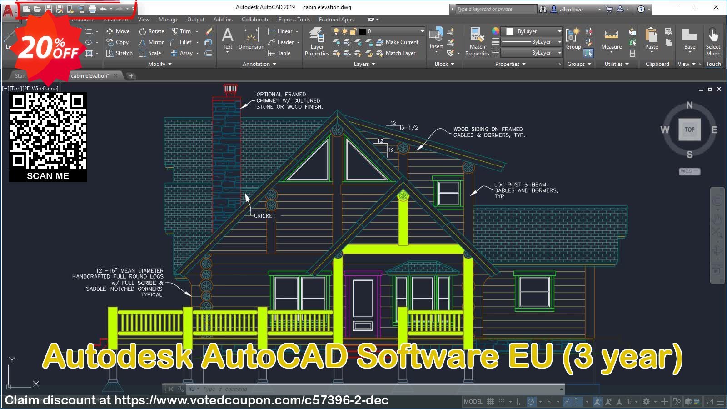Viewport: 727px width, 409px height.
Task: Open the Autodesk App Store cart icon
Action: tap(609, 9)
